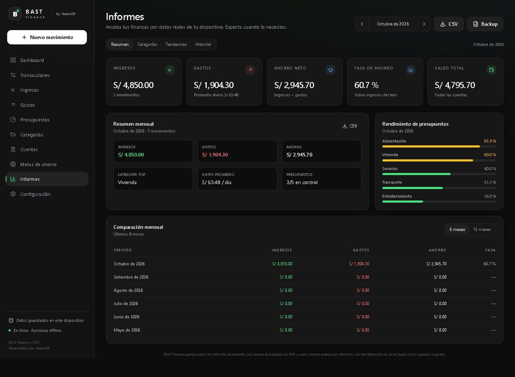Click the Categoría Top Vivienda tile
The height and width of the screenshot is (377, 515).
pos(153,179)
